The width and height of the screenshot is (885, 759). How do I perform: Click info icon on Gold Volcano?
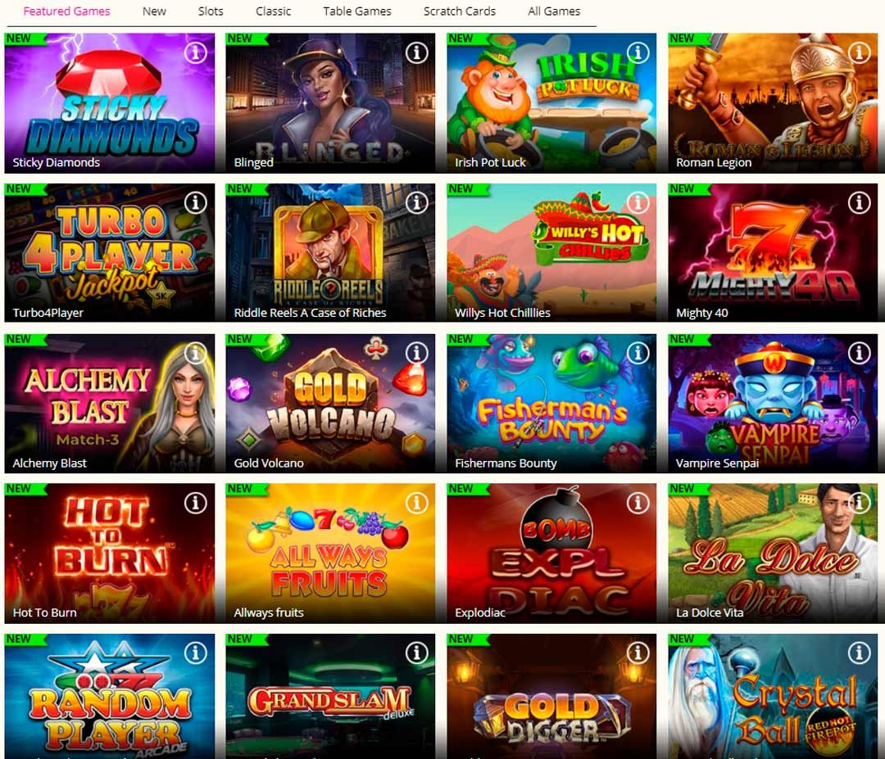point(416,353)
